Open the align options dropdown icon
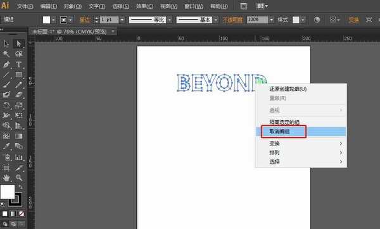The width and height of the screenshot is (380, 229). (x=334, y=20)
